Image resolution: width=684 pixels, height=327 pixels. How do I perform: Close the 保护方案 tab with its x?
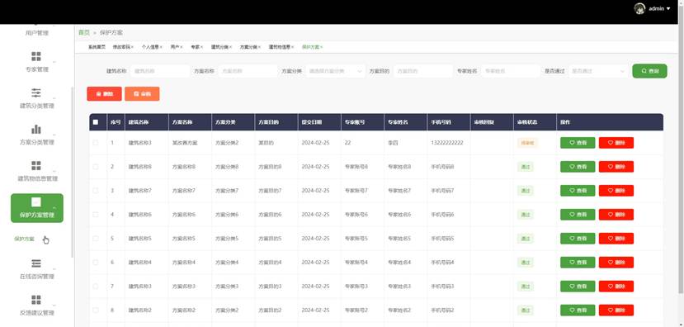pos(322,47)
